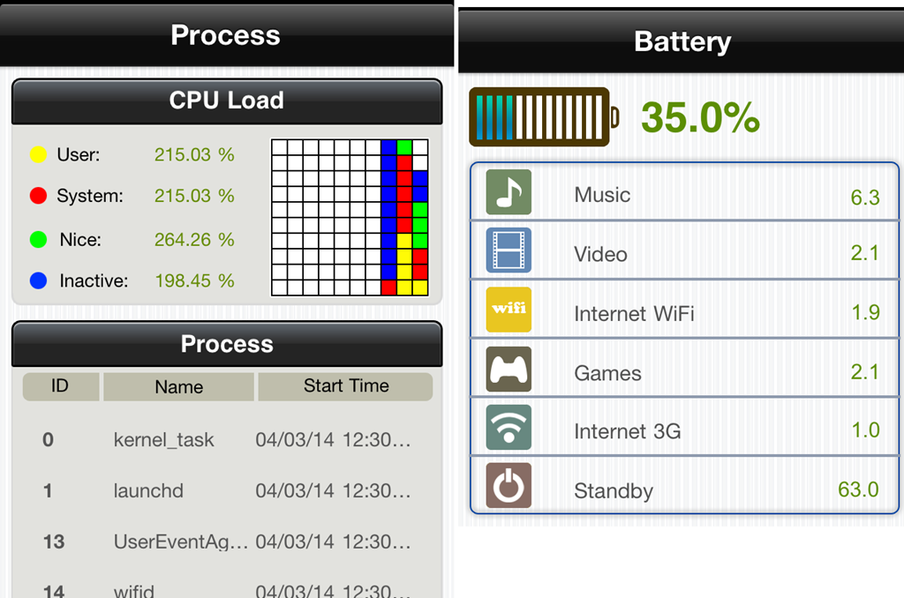Image resolution: width=904 pixels, height=598 pixels.
Task: Sort processes by the Name column header
Action: tap(178, 386)
